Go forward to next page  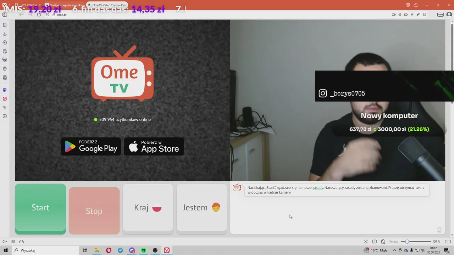coord(30,15)
